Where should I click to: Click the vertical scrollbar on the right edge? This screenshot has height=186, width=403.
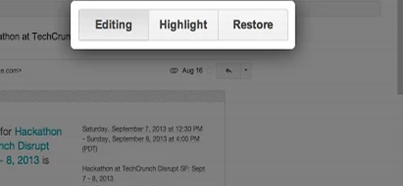(x=400, y=46)
